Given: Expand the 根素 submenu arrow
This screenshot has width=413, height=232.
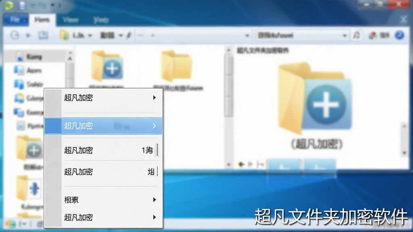Looking at the screenshot, I should point(154,200).
